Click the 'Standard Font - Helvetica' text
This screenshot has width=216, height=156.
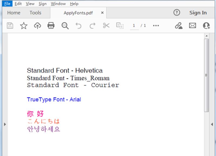(x=65, y=70)
